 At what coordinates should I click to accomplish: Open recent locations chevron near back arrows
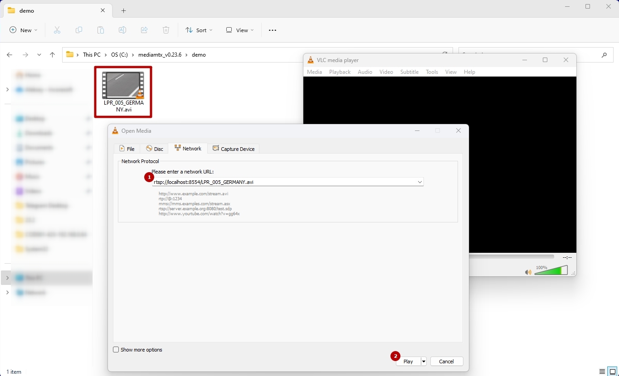pyautogui.click(x=39, y=55)
